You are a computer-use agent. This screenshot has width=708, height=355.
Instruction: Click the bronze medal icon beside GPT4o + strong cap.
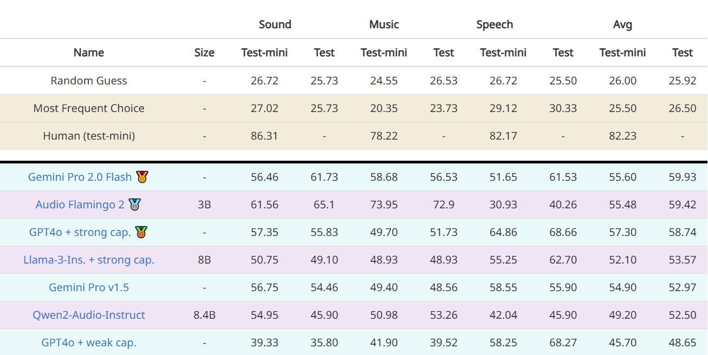tap(141, 232)
